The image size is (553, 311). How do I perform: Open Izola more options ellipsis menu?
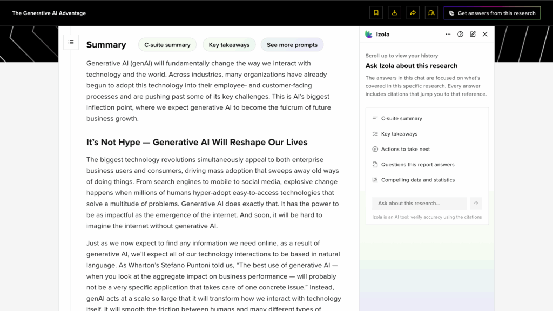[448, 34]
